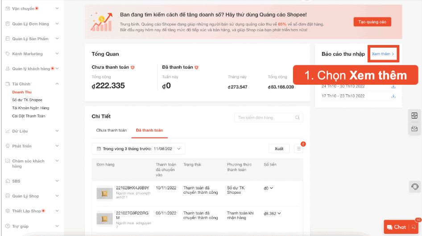Image resolution: width=422 pixels, height=236 pixels.
Task: Expand the Quản Lý Đơn Hàng chevron
Action: [x=57, y=24]
